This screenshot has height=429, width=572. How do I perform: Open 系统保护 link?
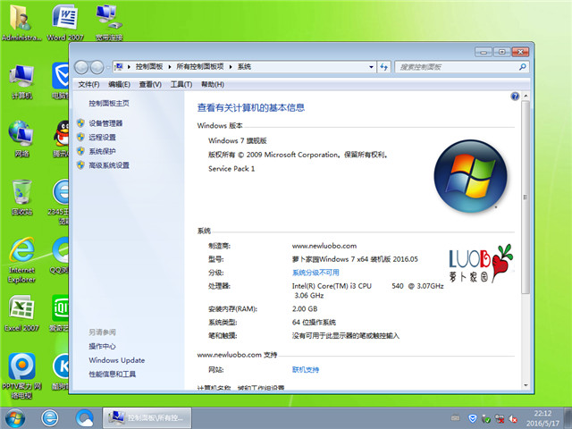(102, 151)
